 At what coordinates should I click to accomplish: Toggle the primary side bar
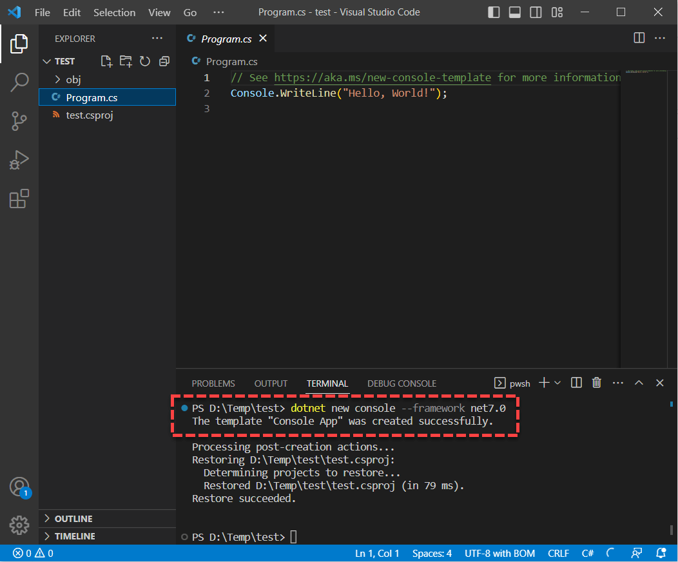click(494, 12)
